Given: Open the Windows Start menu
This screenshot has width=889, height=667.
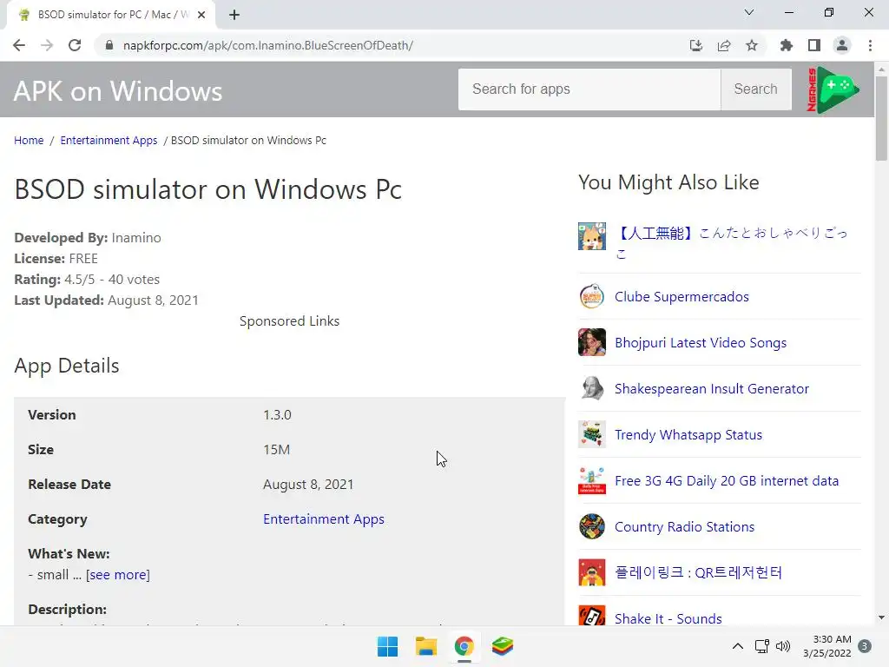Looking at the screenshot, I should point(388,646).
